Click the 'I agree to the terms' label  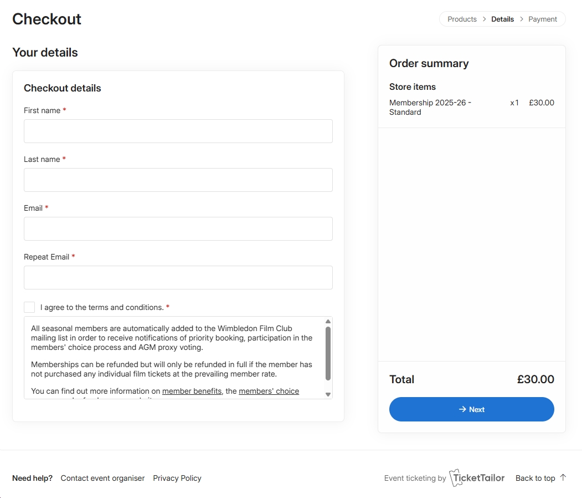(x=102, y=307)
